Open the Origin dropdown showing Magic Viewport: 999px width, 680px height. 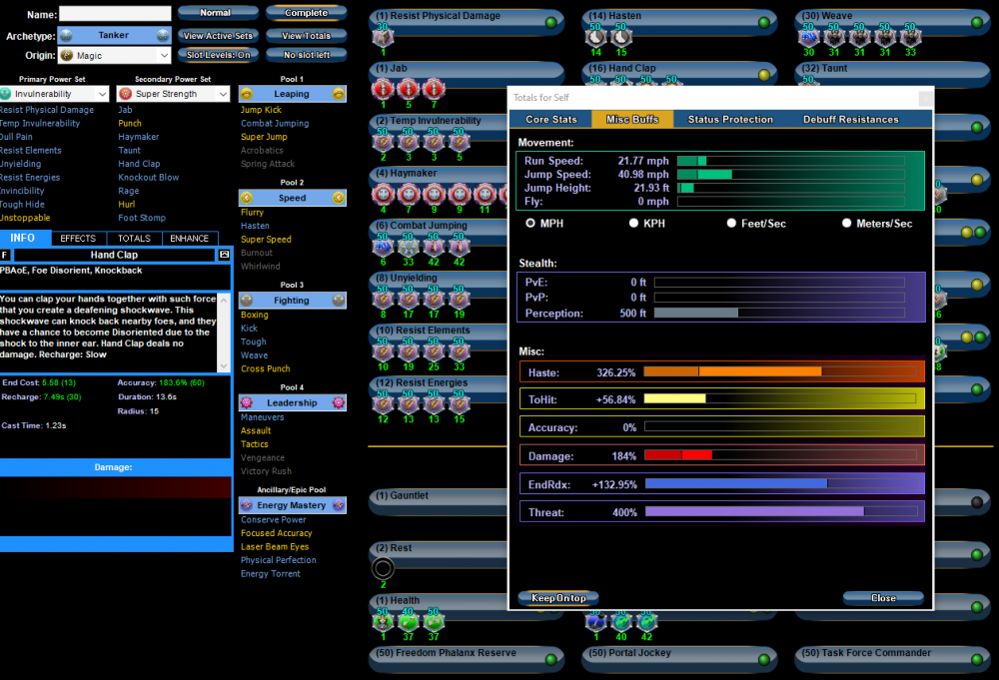[x=113, y=55]
